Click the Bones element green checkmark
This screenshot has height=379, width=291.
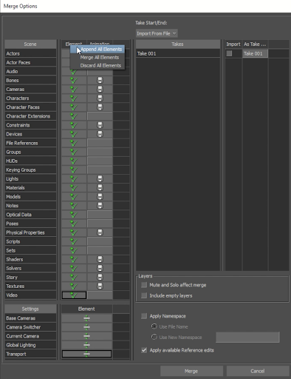pos(74,81)
